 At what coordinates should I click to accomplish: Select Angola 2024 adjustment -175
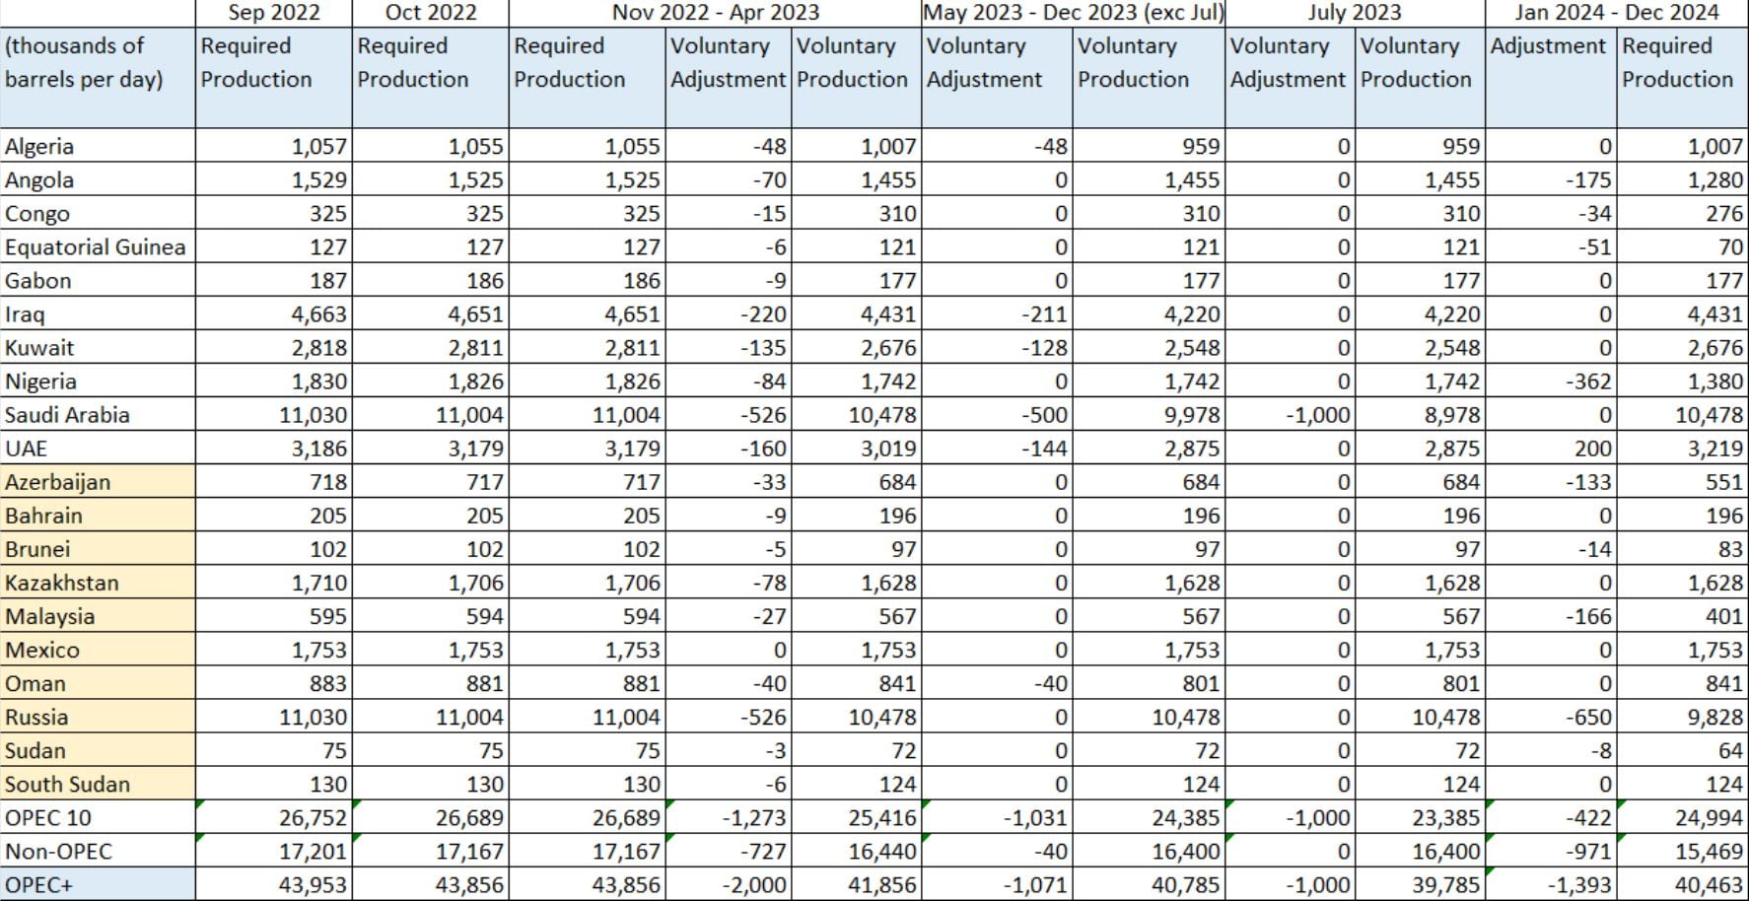[1551, 179]
